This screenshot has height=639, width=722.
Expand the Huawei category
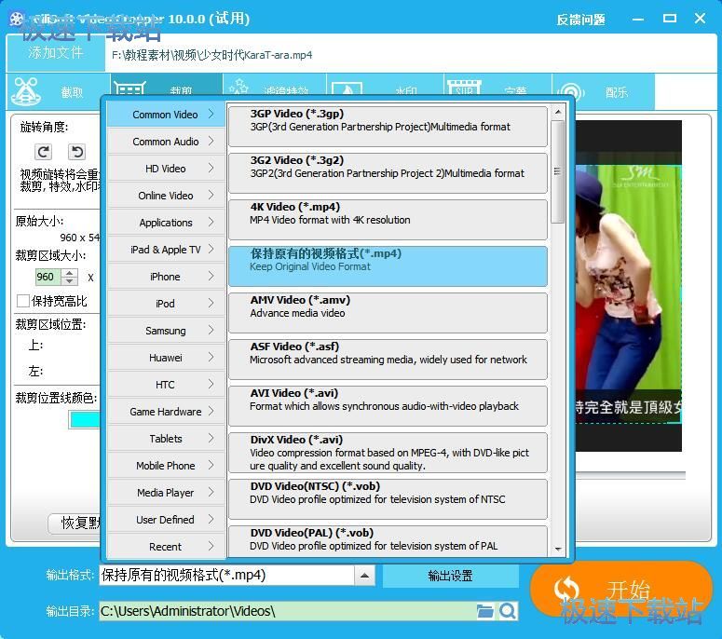166,358
